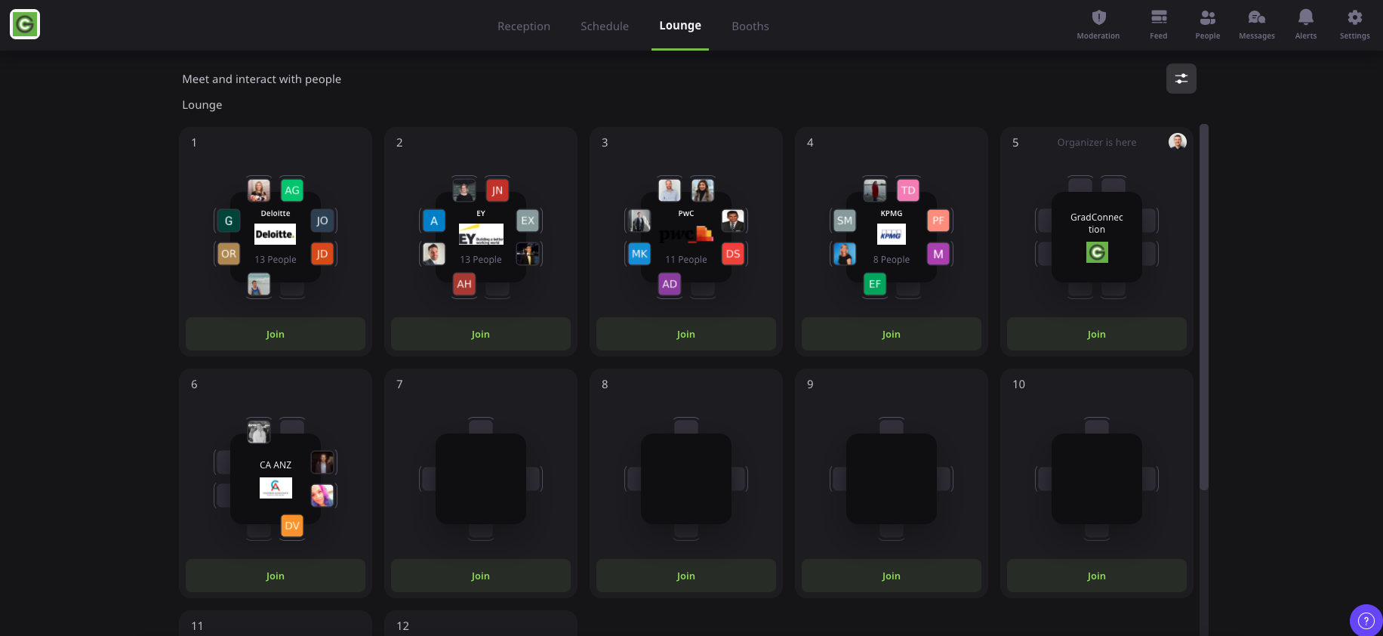
Task: Click the M avatar at KPMG table
Action: (938, 254)
